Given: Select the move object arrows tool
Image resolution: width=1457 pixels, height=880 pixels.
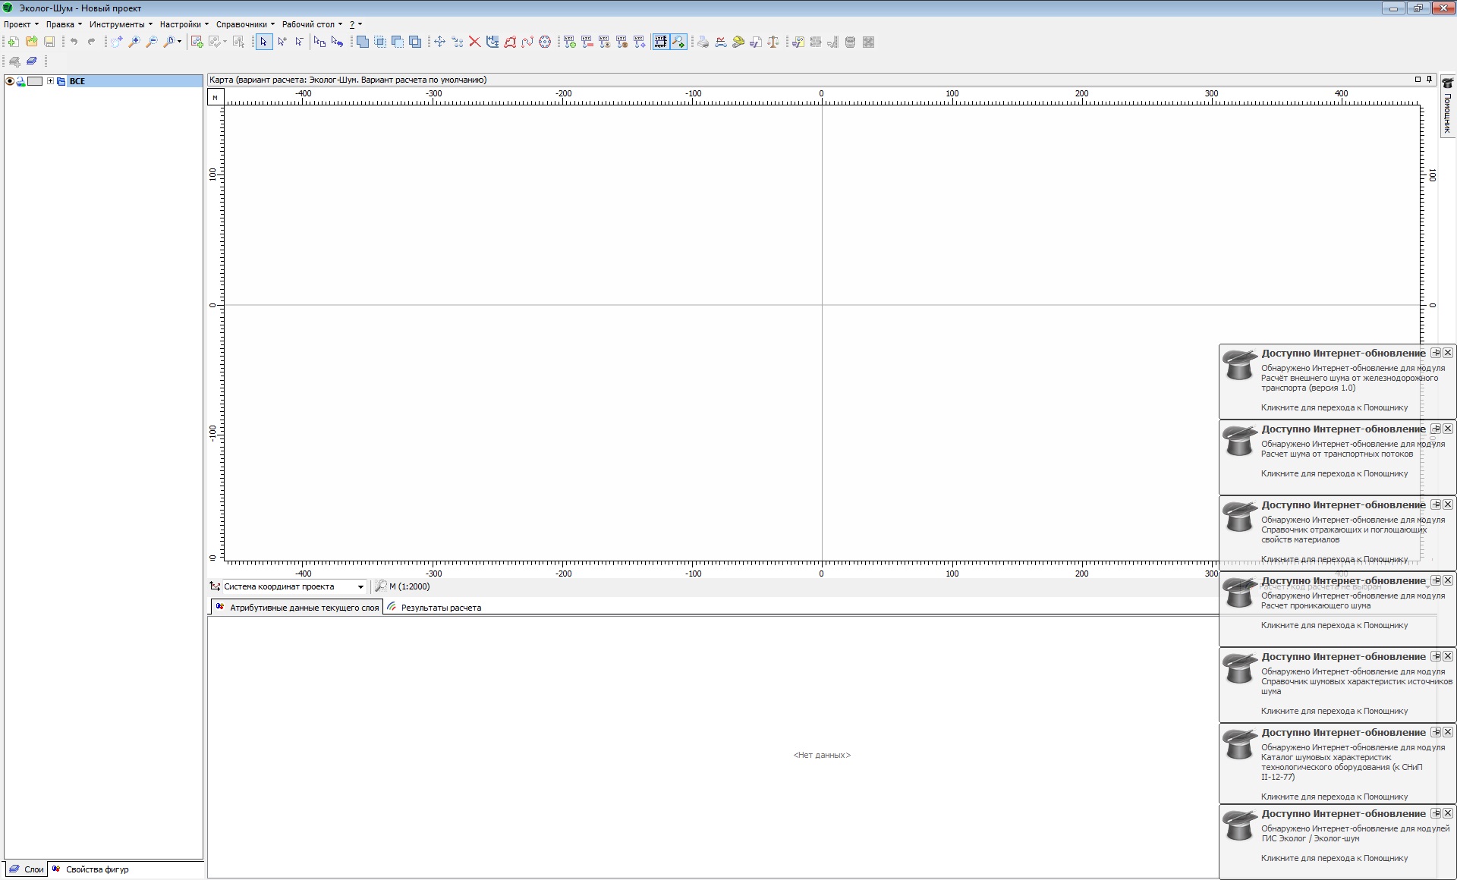Looking at the screenshot, I should coord(439,42).
